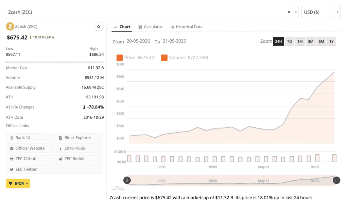The height and width of the screenshot is (202, 348).
Task: Select the 6M zoom range
Action: pyautogui.click(x=321, y=41)
